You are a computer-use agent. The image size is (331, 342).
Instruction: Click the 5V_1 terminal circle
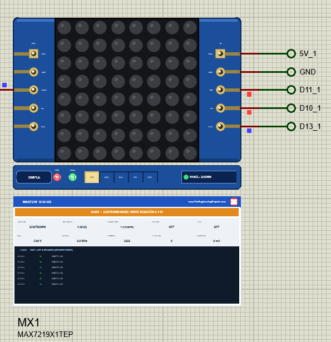(x=292, y=53)
